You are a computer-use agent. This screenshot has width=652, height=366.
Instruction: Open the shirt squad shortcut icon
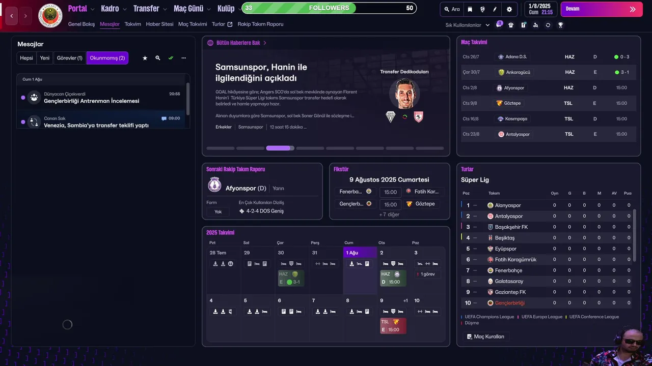point(511,25)
